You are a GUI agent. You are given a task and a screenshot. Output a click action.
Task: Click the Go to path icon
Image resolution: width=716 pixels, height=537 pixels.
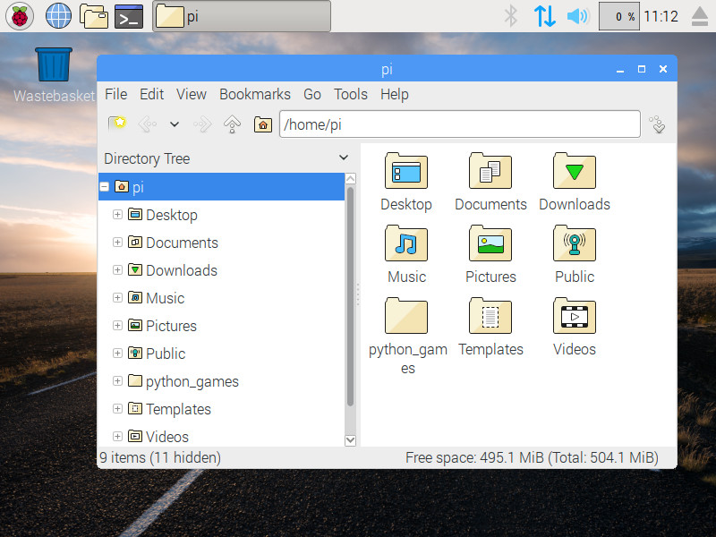click(658, 124)
